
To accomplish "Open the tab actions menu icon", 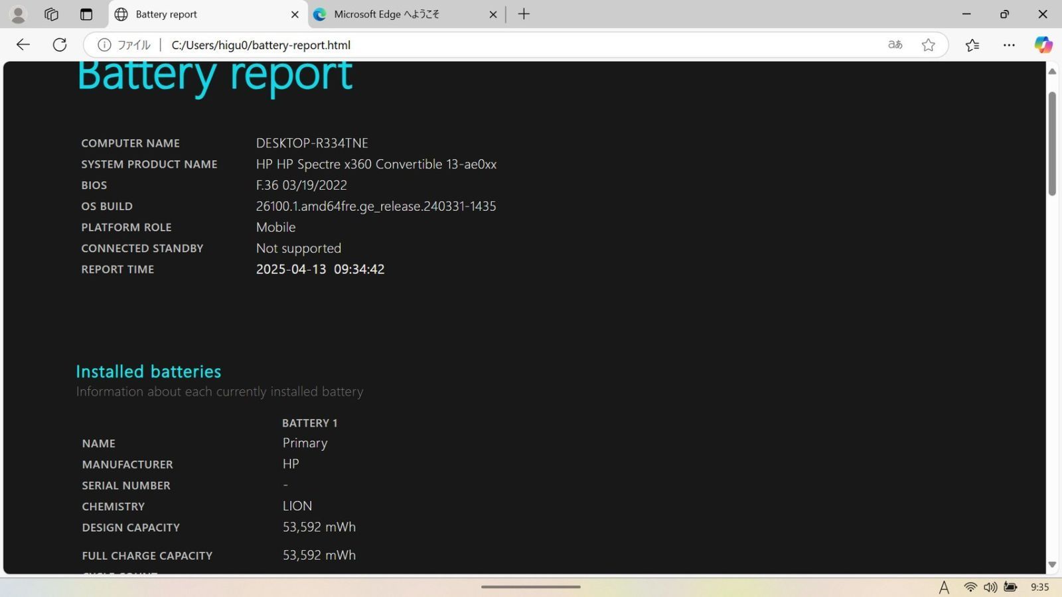I will point(86,14).
